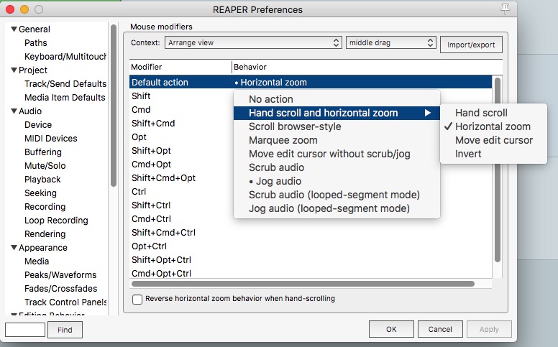
Task: Open Loop Recording preferences page
Action: pos(56,220)
